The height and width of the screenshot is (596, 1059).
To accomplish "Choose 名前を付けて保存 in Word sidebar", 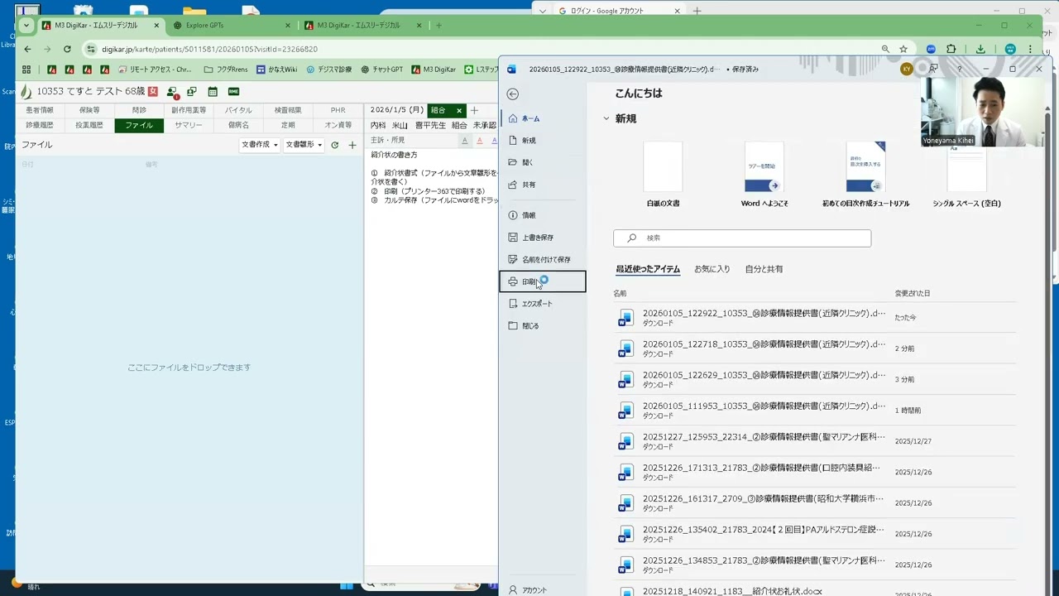I will click(543, 259).
